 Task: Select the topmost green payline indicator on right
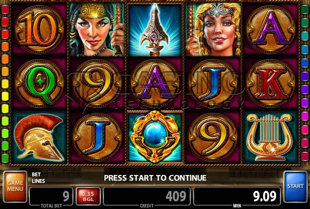pyautogui.click(x=305, y=10)
